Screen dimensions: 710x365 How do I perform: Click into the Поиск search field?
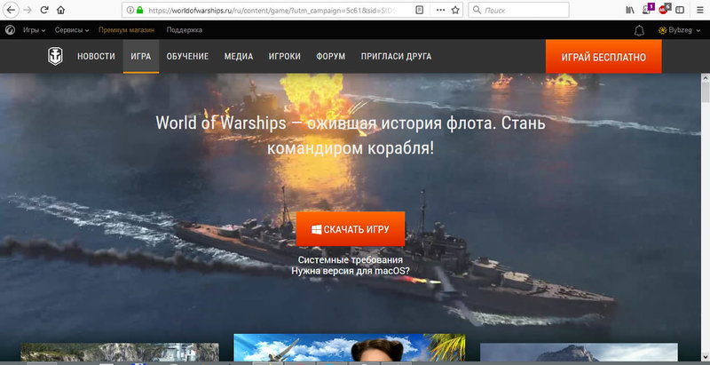click(x=518, y=10)
